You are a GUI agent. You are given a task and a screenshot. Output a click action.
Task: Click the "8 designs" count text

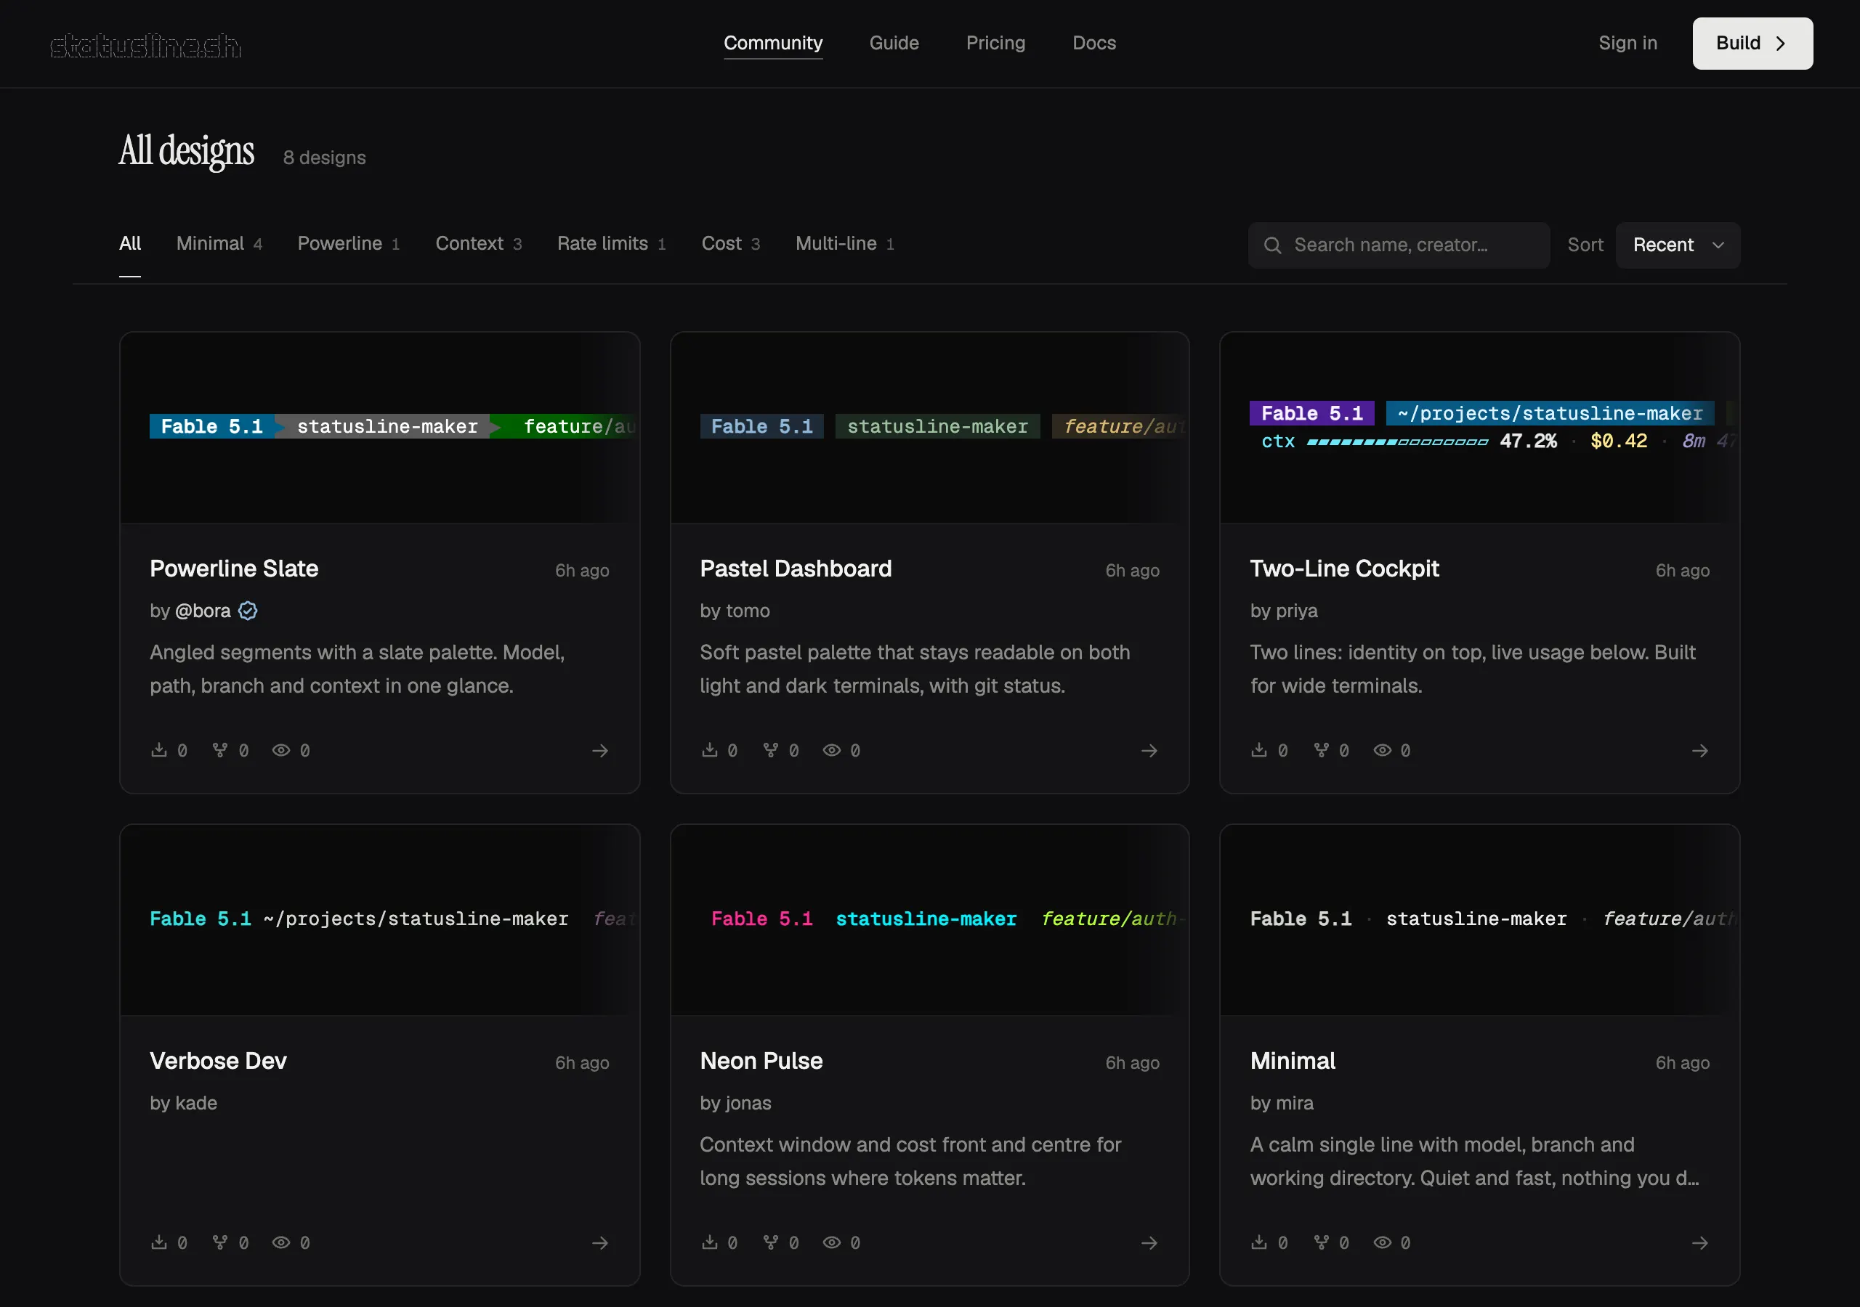tap(324, 158)
